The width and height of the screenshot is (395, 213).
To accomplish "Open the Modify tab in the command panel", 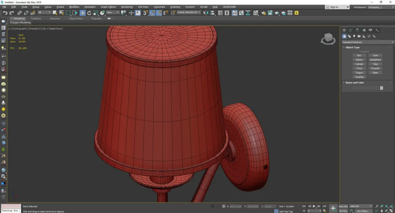I will (351, 30).
